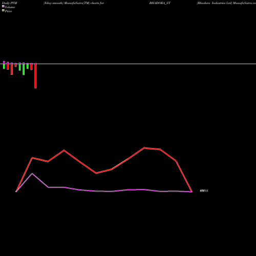Image resolution: width=256 pixels, height=256 pixels.
Task: Click the magenta Volume legend swatch
Action: (3, 6)
